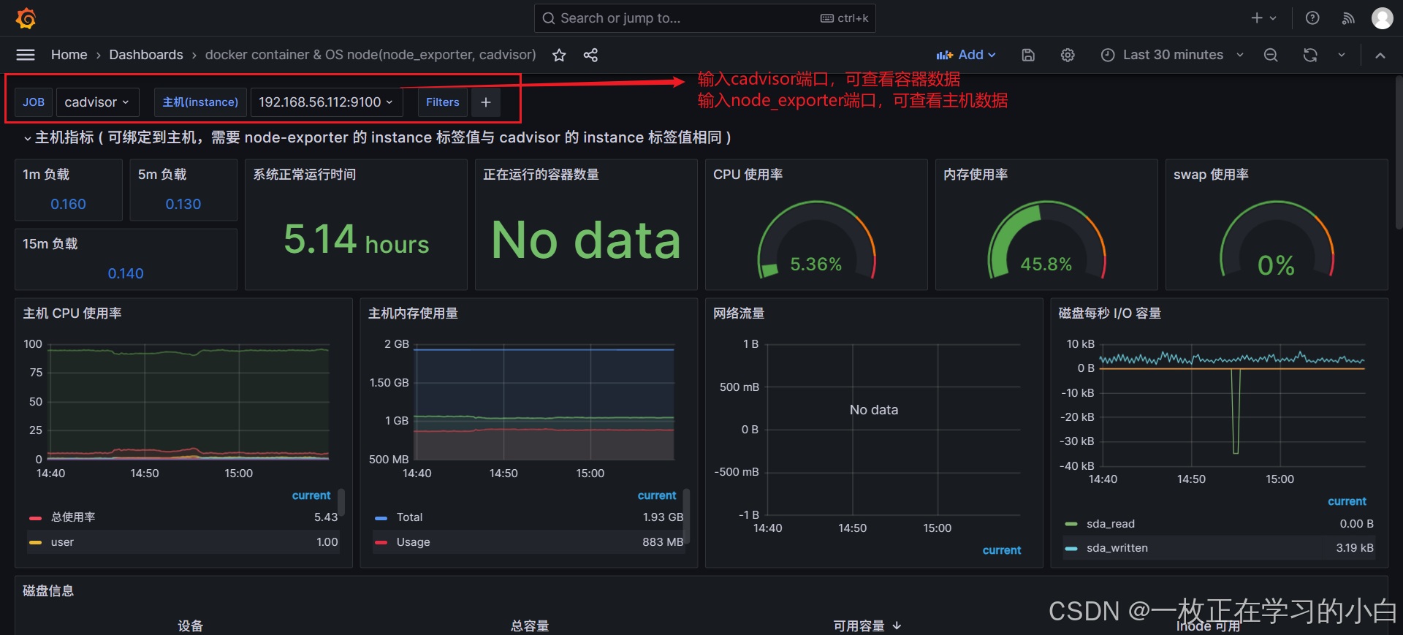Zoom out the time range
The width and height of the screenshot is (1403, 635).
click(1271, 55)
